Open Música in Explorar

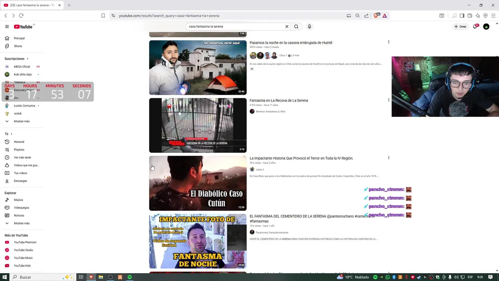(18, 200)
